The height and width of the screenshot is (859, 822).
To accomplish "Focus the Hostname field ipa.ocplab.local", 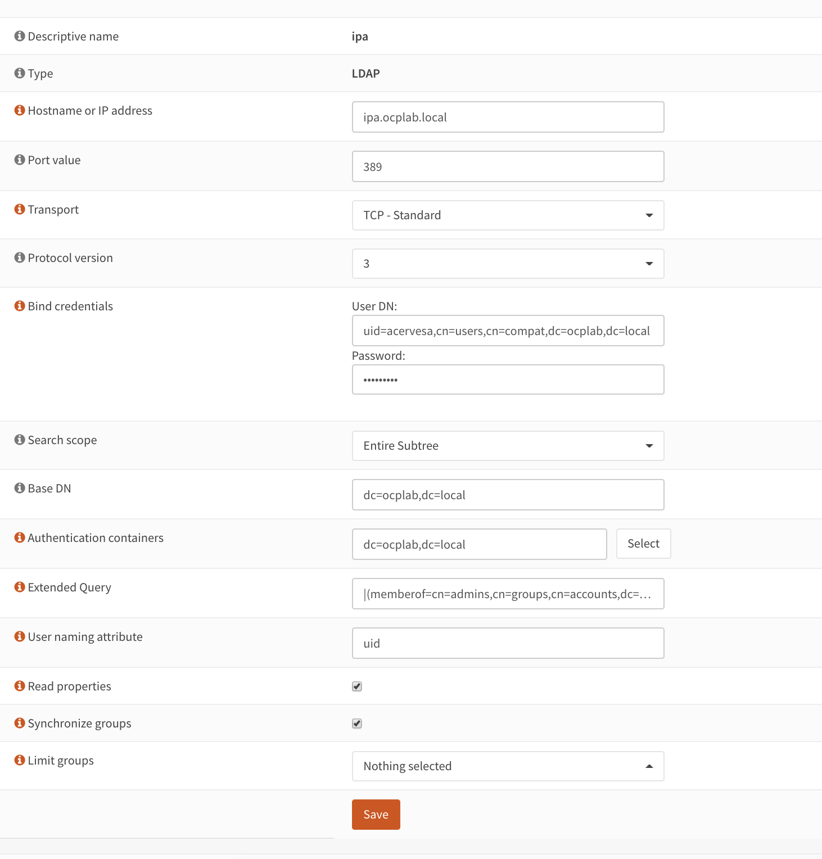I will click(x=508, y=117).
